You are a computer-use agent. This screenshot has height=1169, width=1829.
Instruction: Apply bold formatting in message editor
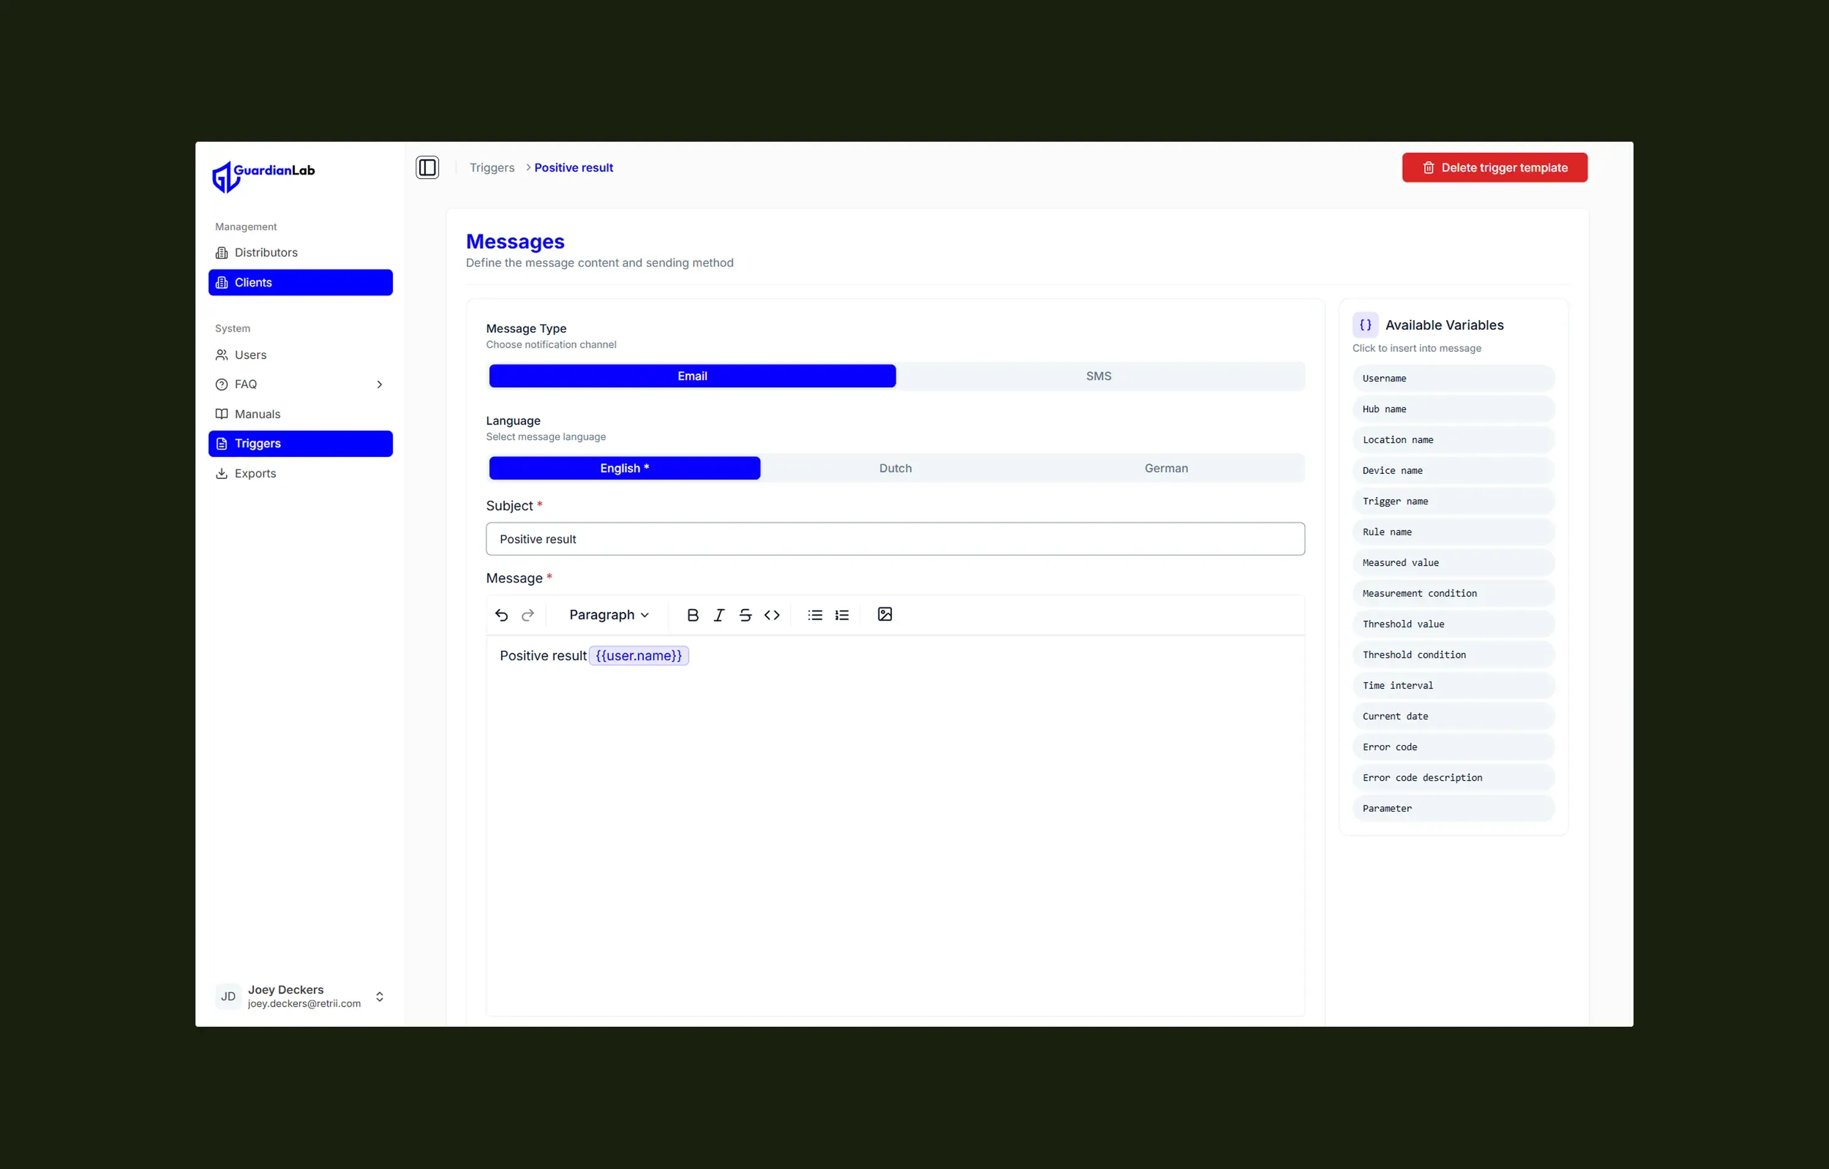(x=692, y=614)
